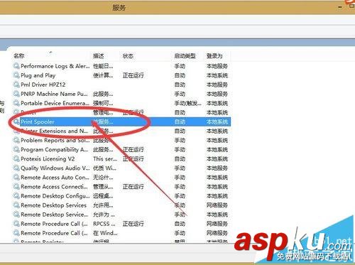Screen dimensions: 355x265
Task: Click the '在 Wind...' description cell
Action: (x=105, y=233)
